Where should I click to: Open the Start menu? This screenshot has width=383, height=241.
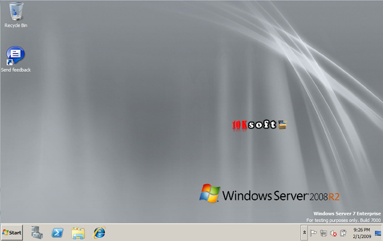coord(12,233)
